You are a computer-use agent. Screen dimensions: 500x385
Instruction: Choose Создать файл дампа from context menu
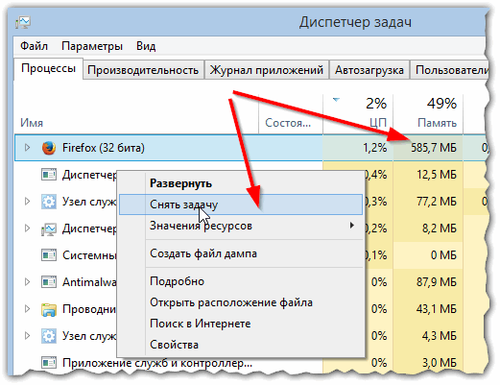(x=203, y=253)
